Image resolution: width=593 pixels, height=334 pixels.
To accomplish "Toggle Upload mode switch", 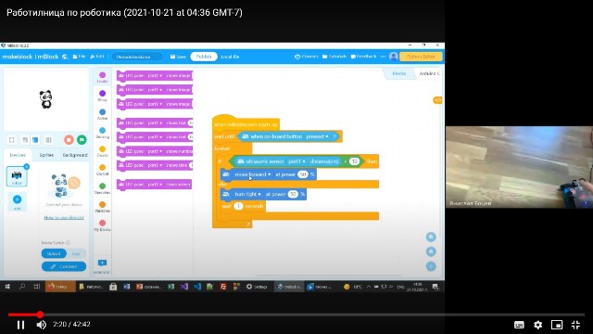I will click(54, 253).
